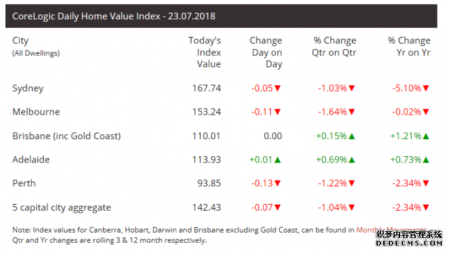Viewport: 450px width, 253px height.
Task: Click Perth's red year-on-year down arrow
Action: [x=426, y=183]
